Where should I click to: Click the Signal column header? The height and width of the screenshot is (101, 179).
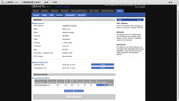pos(80,82)
